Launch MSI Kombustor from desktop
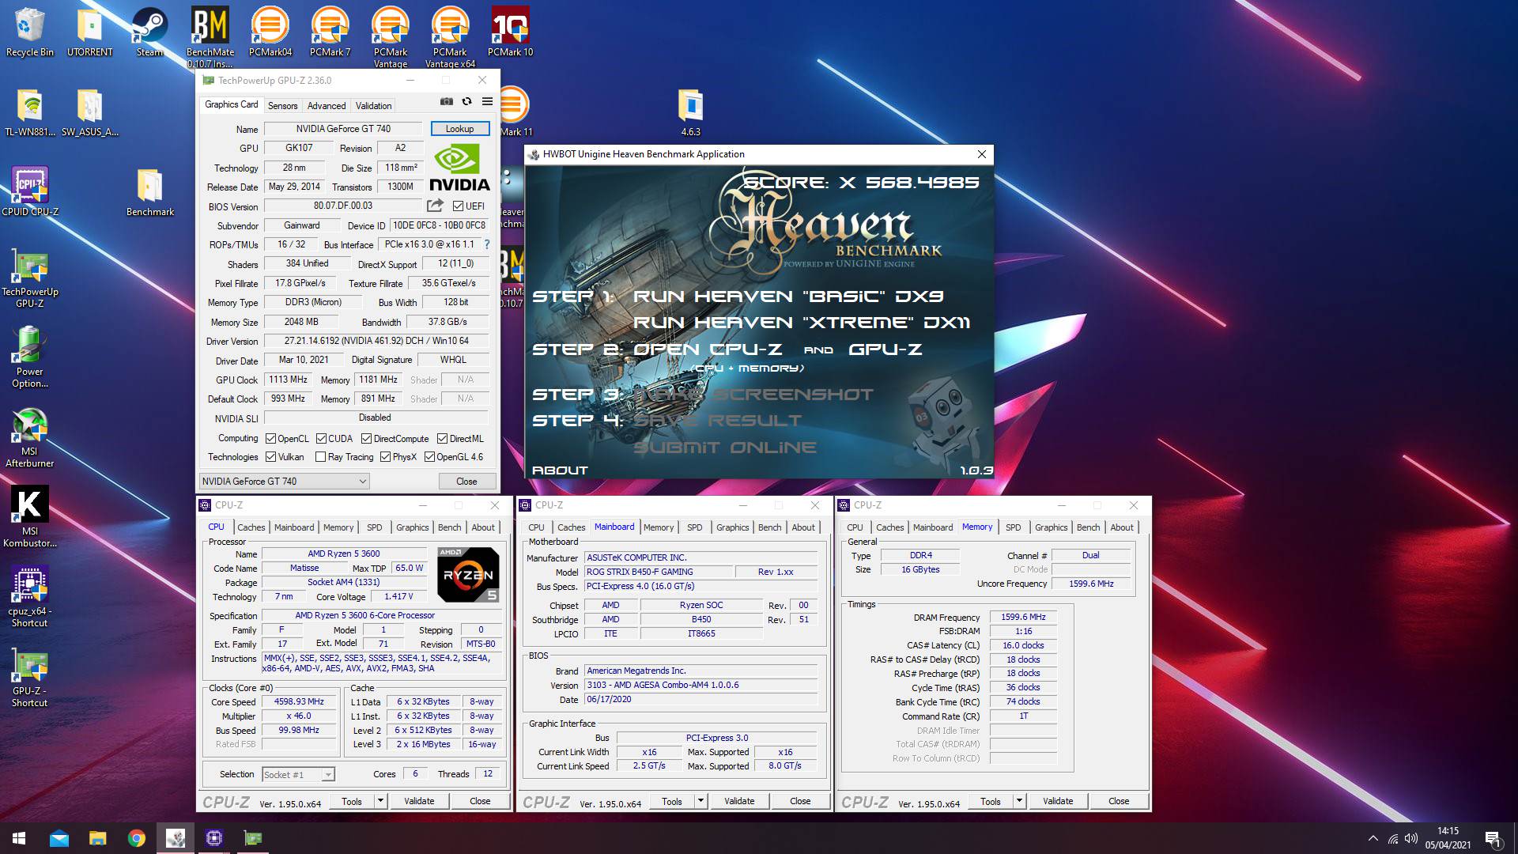The height and width of the screenshot is (854, 1518). 30,517
